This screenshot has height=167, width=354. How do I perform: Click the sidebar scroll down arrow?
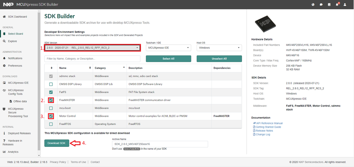click(x=39, y=156)
